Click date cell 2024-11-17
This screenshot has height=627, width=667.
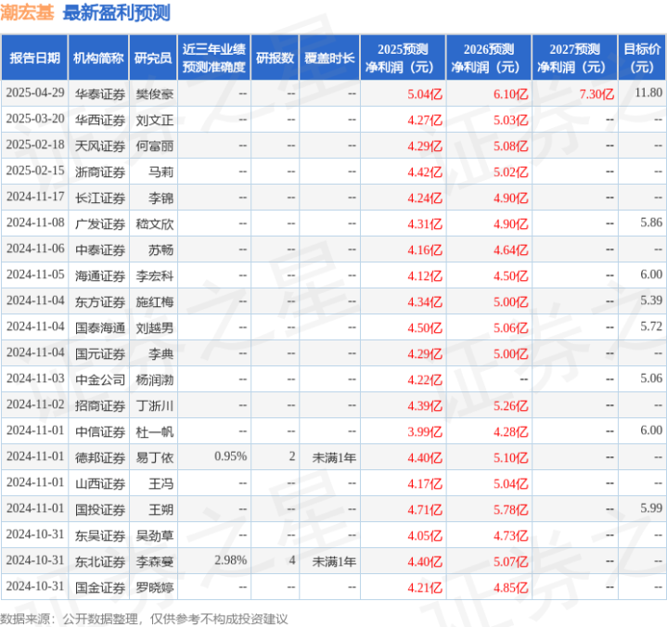(35, 197)
